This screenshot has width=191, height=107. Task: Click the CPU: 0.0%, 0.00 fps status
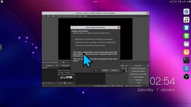[133, 86]
